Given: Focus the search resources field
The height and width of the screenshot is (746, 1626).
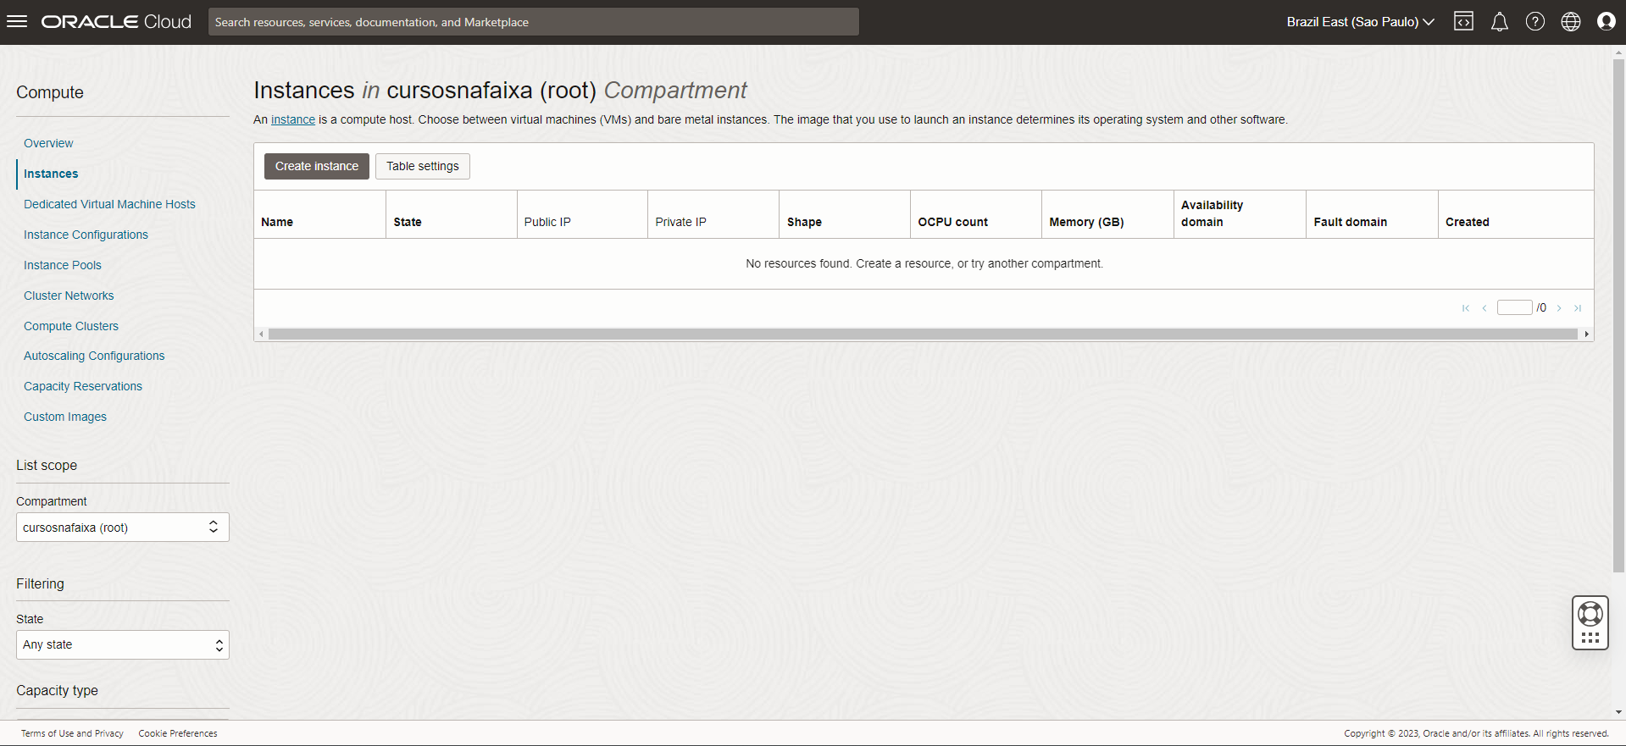Looking at the screenshot, I should pos(534,22).
